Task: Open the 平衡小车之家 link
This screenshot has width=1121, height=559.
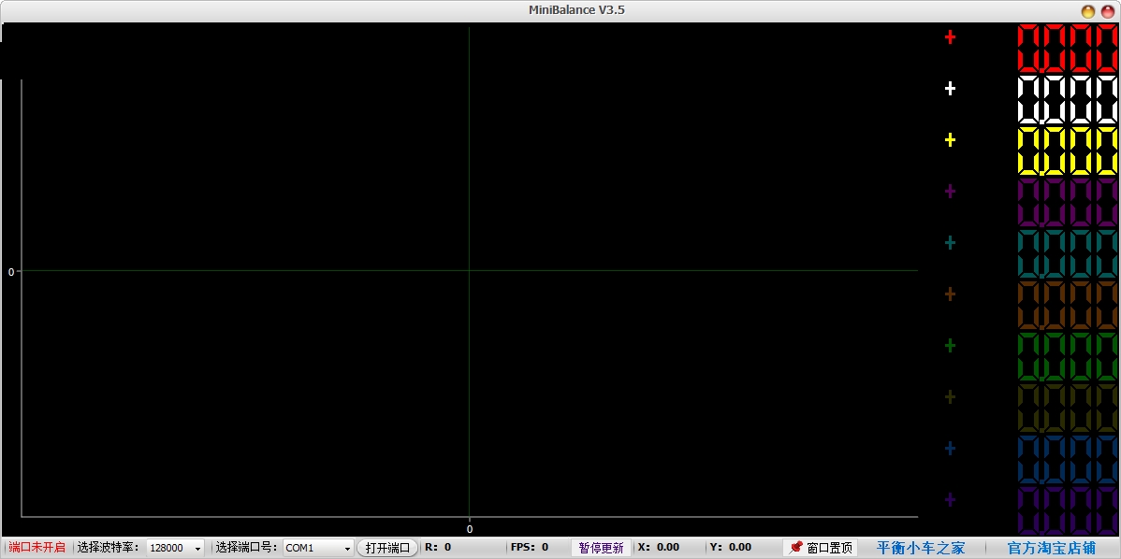Action: [920, 548]
